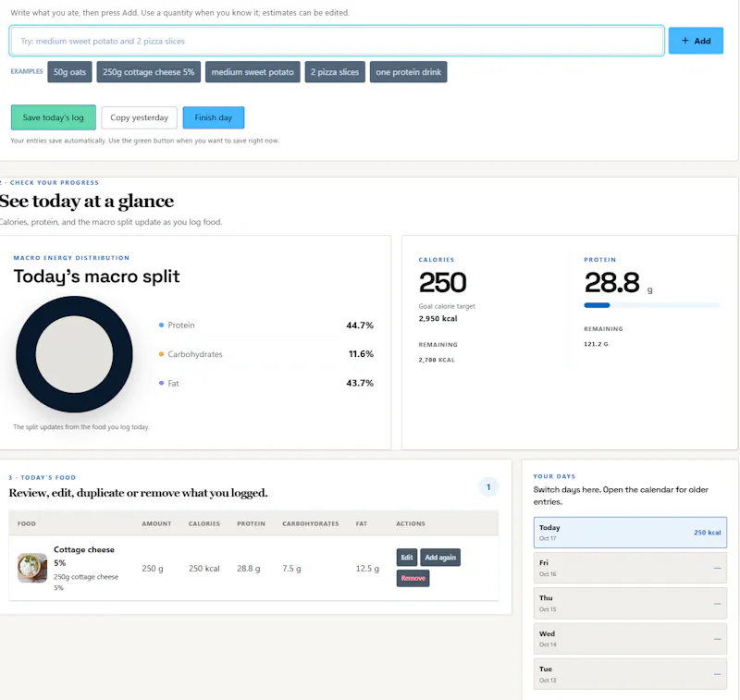This screenshot has width=740, height=700.
Task: Open Wed Oct 14 entries
Action: pyautogui.click(x=630, y=639)
